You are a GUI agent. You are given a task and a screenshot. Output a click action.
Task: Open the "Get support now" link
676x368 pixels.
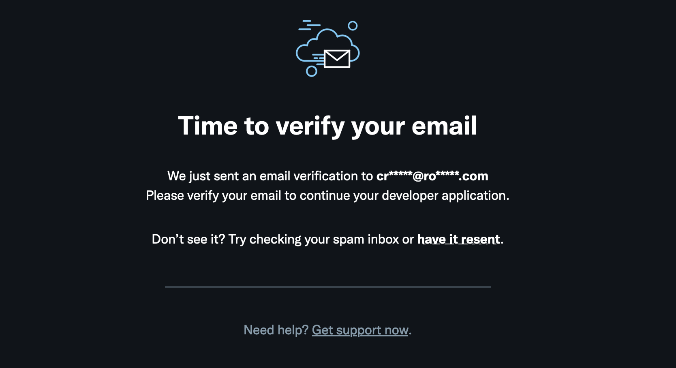360,330
